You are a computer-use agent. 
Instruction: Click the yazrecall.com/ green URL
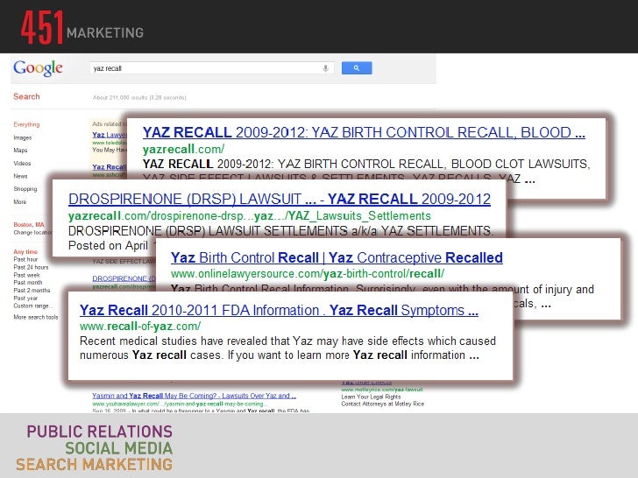[183, 149]
